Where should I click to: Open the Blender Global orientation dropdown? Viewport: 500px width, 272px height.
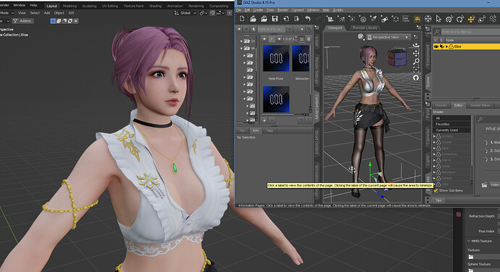coord(186,13)
